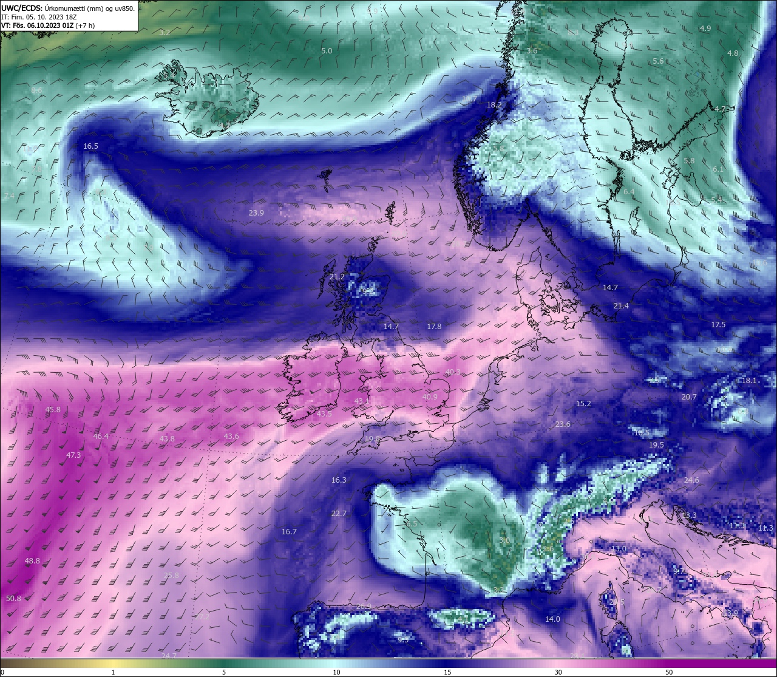
Task: Pick the 5.8 value on the map
Action: tap(689, 161)
